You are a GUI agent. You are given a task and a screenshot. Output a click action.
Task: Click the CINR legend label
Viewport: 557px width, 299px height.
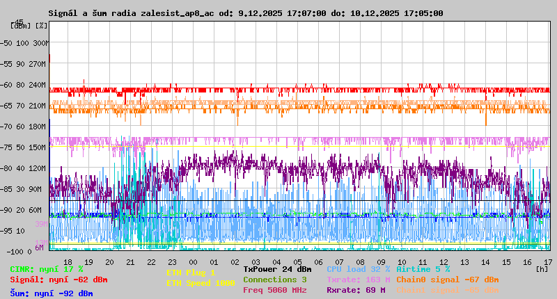click(x=47, y=268)
